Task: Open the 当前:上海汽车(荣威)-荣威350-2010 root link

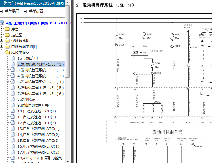Action: (38, 23)
